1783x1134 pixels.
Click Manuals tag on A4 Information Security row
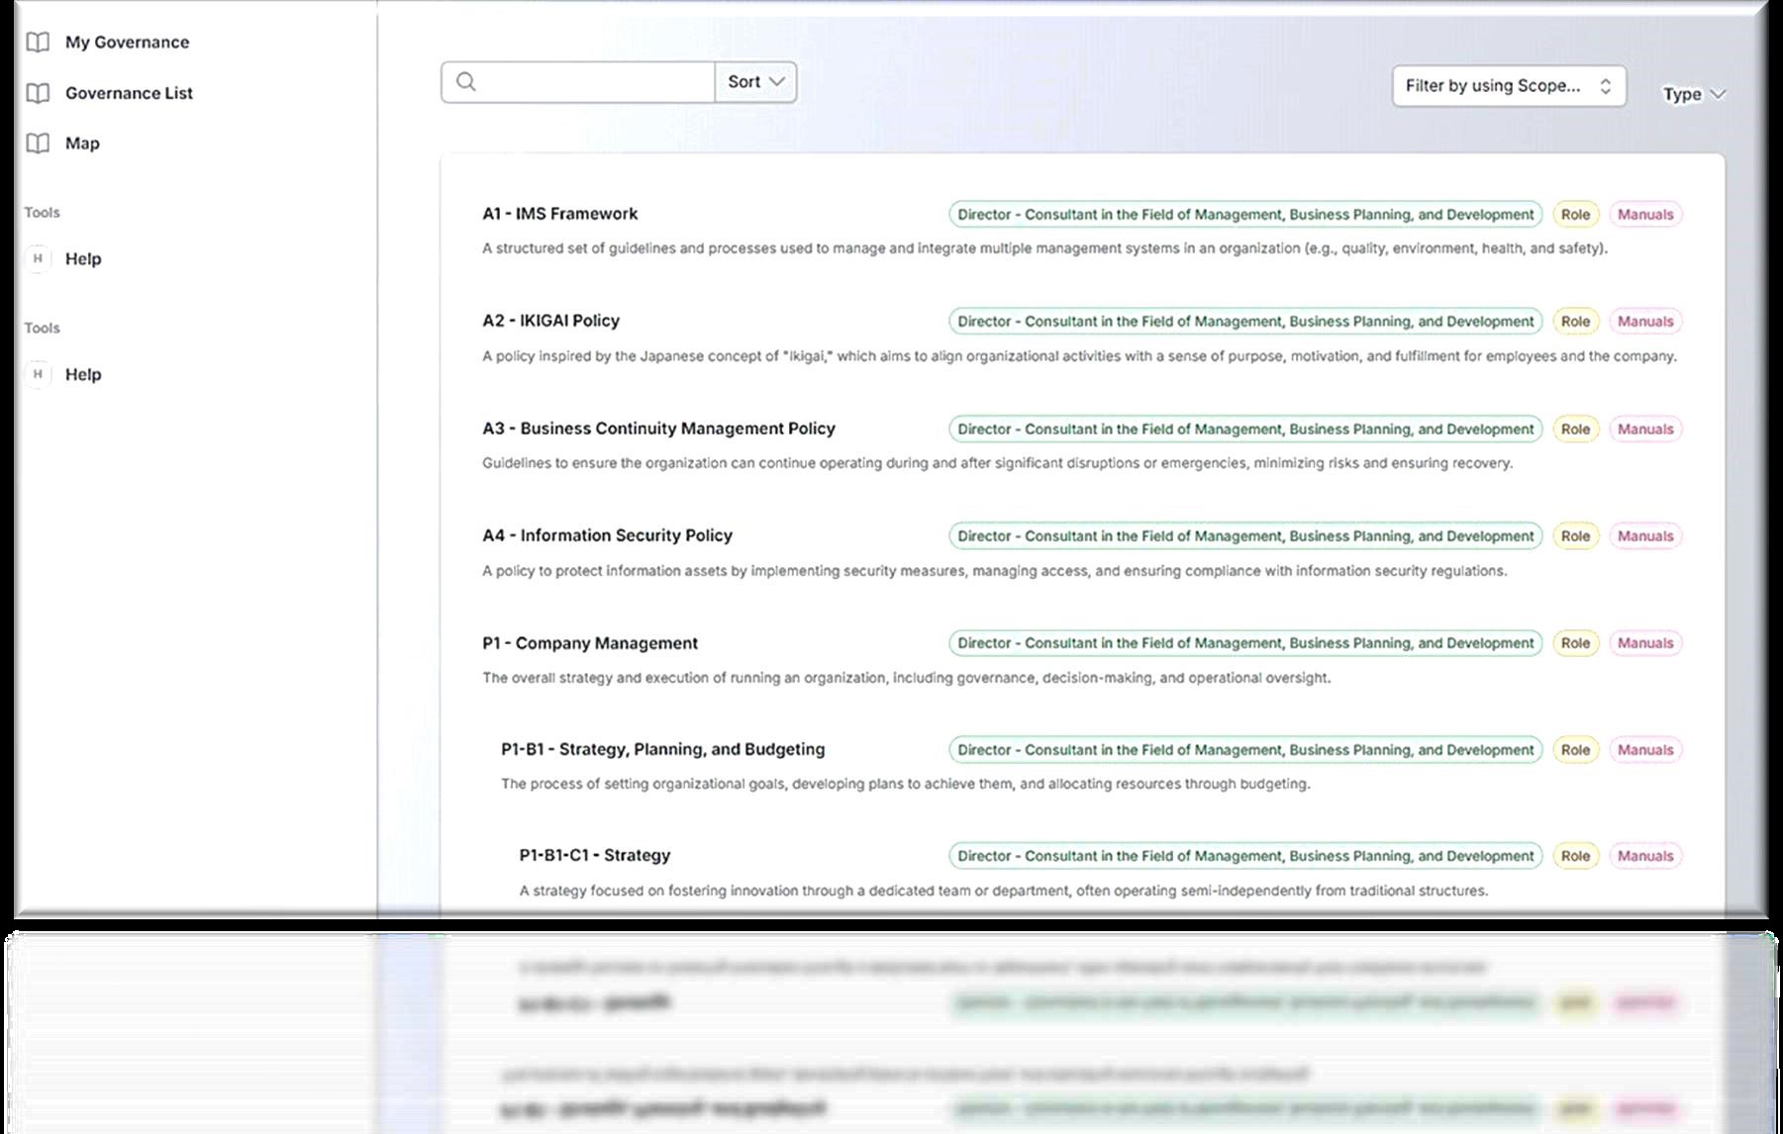(x=1645, y=536)
